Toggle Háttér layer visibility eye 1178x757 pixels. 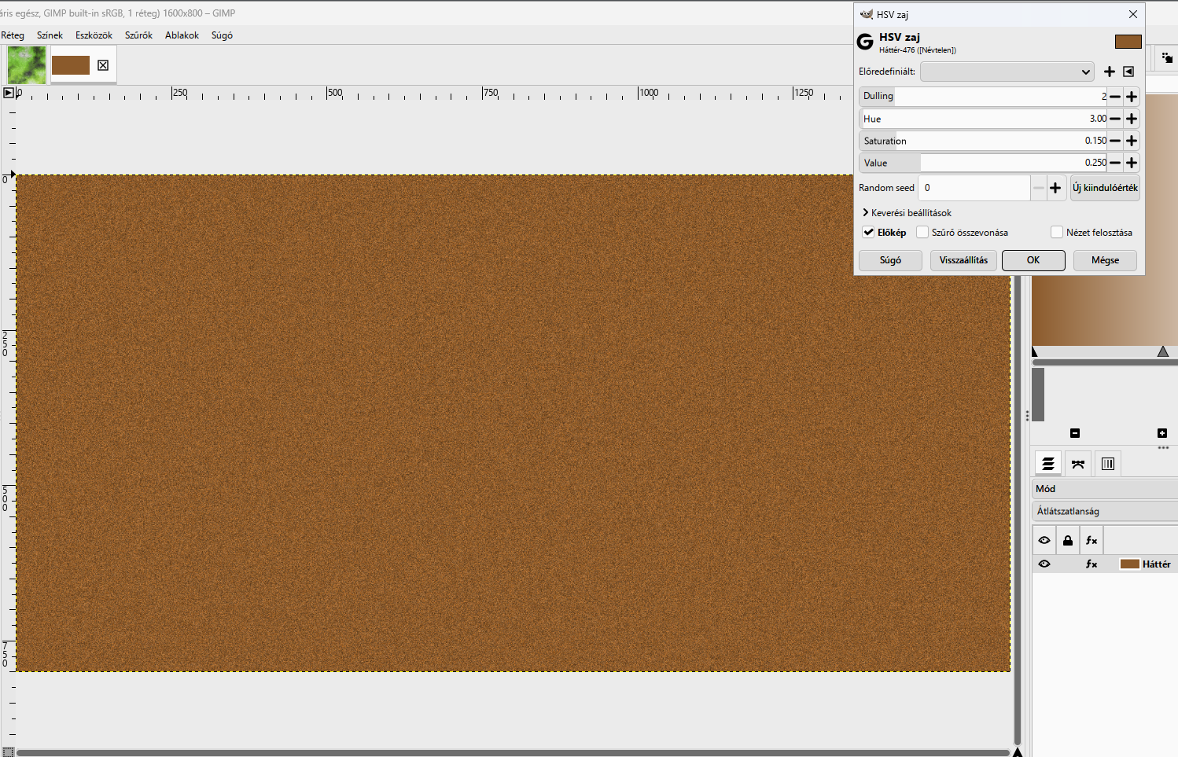click(1044, 564)
